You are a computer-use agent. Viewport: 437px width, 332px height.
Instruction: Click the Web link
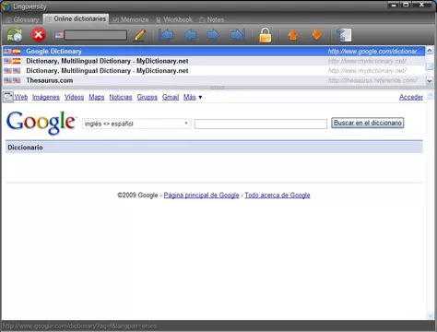coord(21,97)
